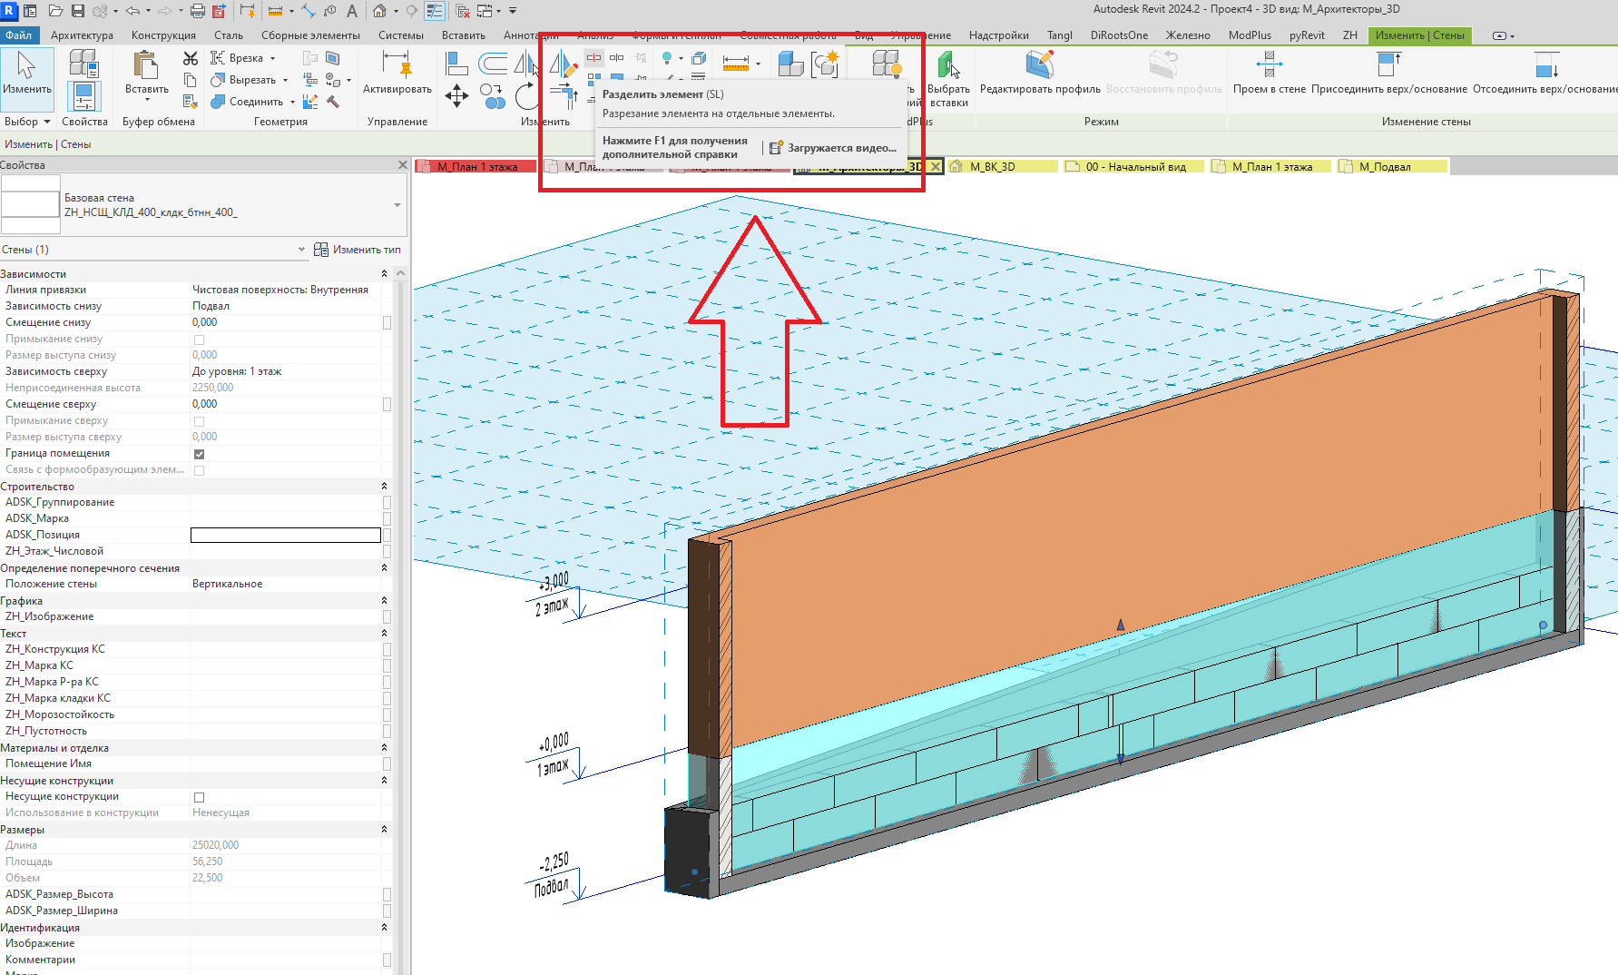Open the ModPlus ribbon tab
Viewport: 1618px width, 975px height.
[1250, 35]
